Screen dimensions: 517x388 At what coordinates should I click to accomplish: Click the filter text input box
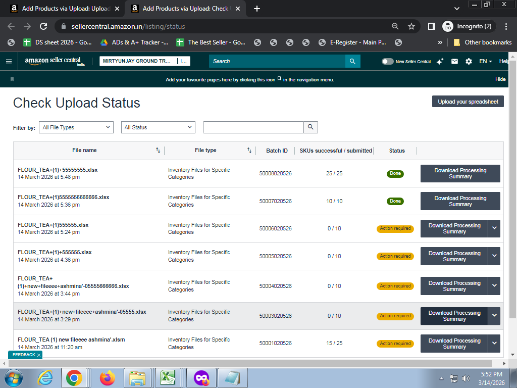tap(253, 127)
